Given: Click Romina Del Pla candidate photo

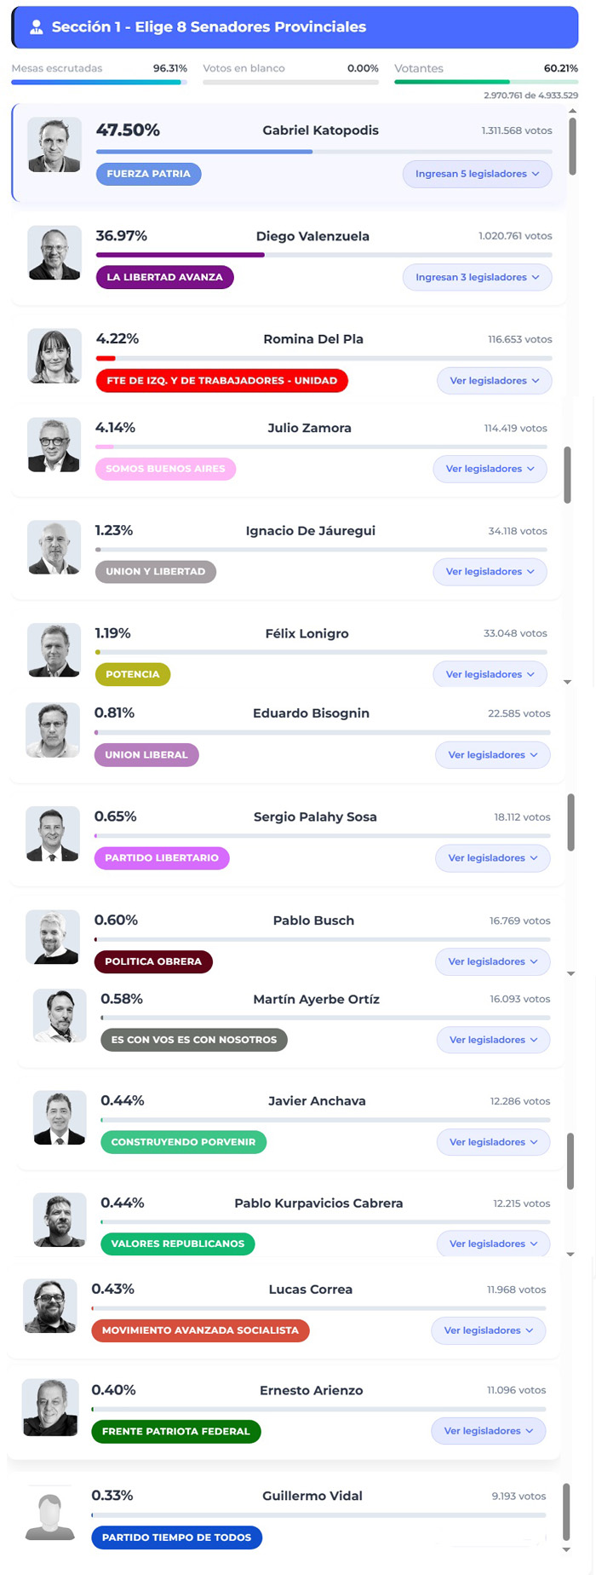Looking at the screenshot, I should click(x=54, y=355).
